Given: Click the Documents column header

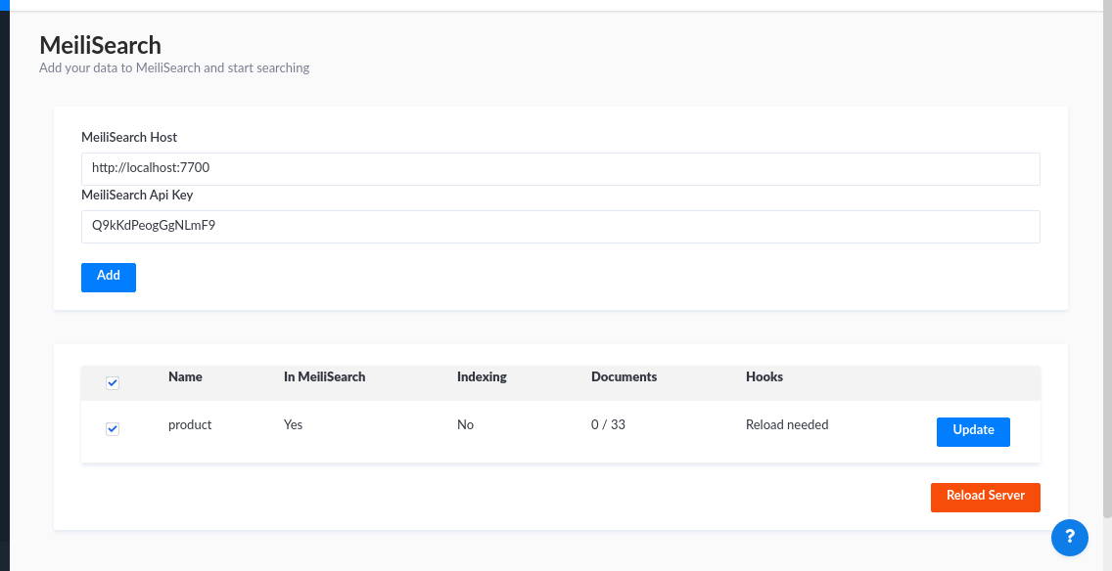Looking at the screenshot, I should [x=624, y=376].
